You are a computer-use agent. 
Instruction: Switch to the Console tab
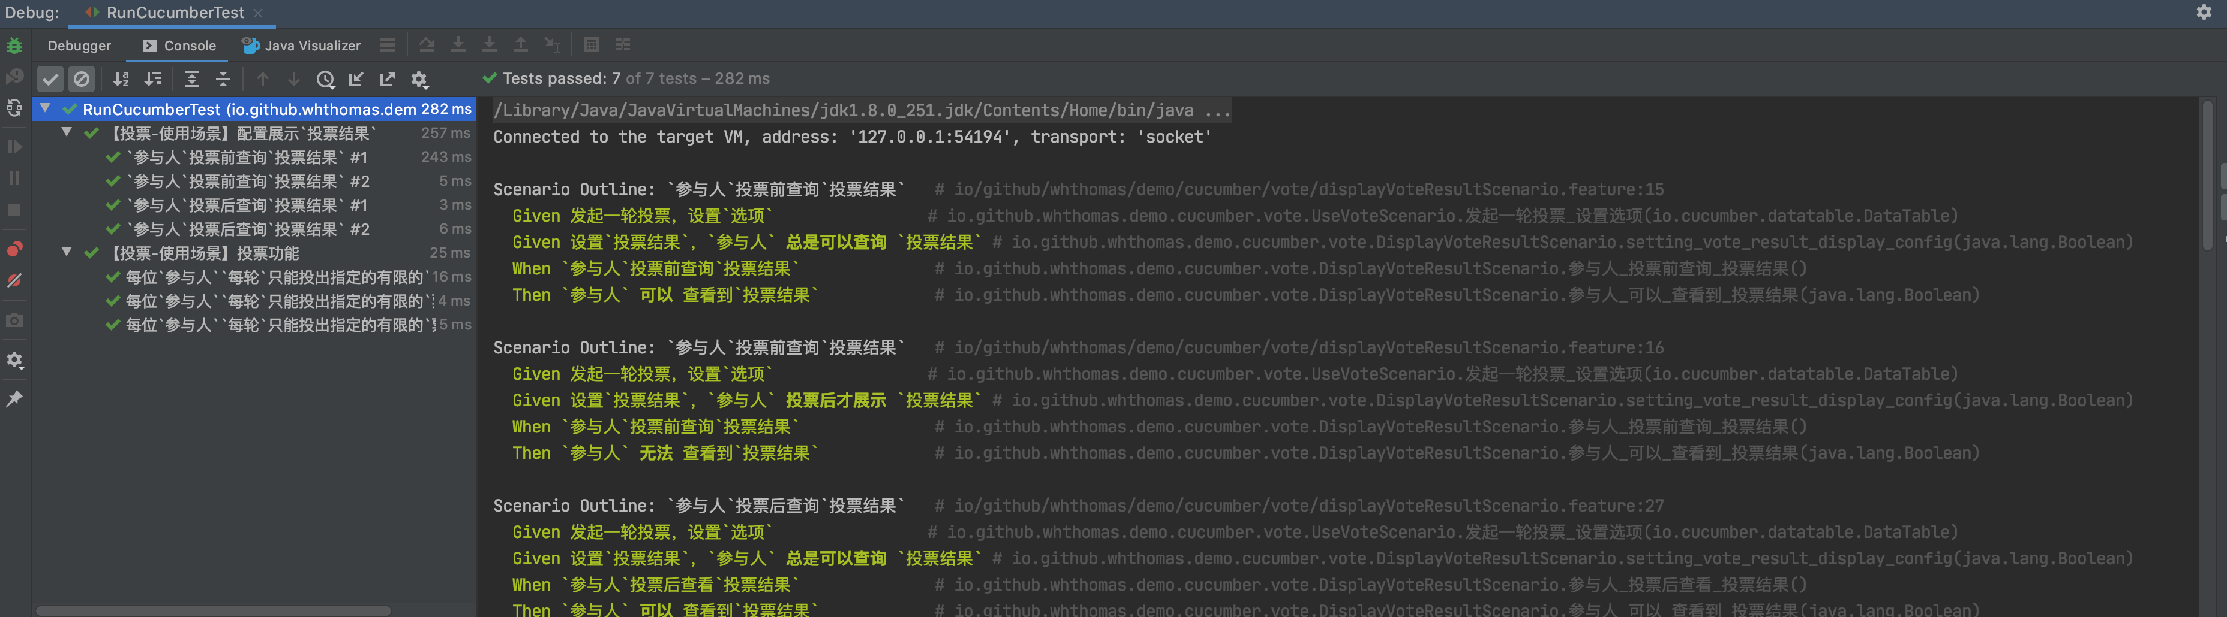[x=179, y=46]
